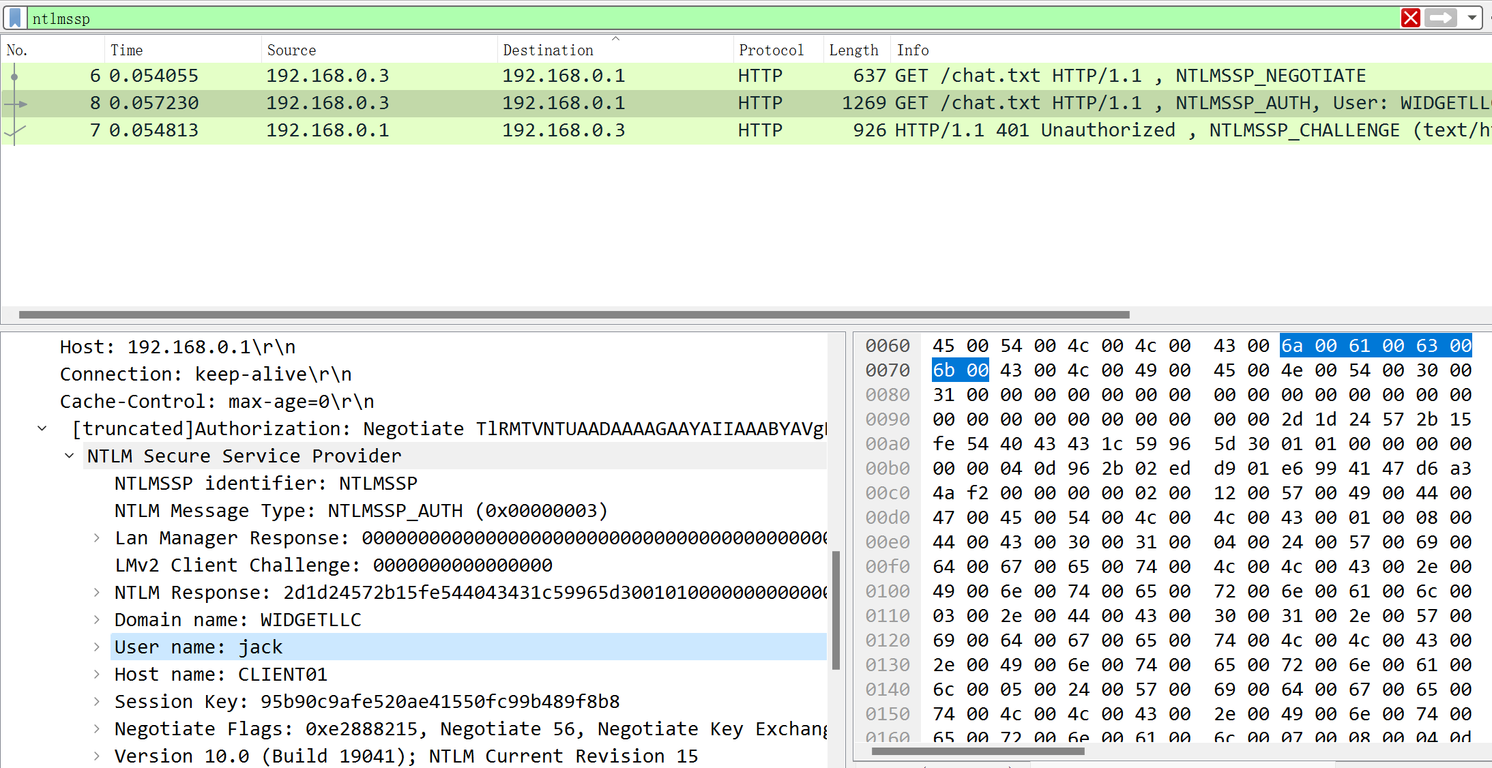
Task: Select User name: jack row
Action: 469,647
